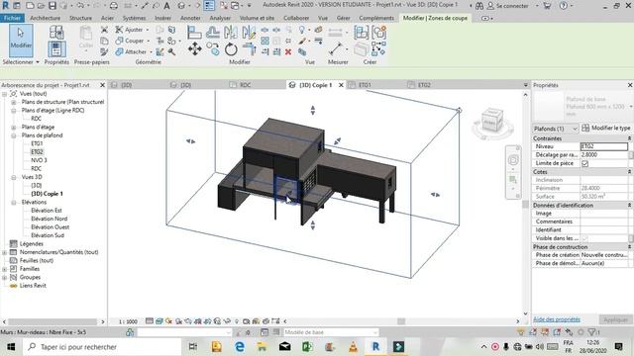The image size is (634, 356).
Task: Select the Rotate tool
Action: tap(231, 49)
